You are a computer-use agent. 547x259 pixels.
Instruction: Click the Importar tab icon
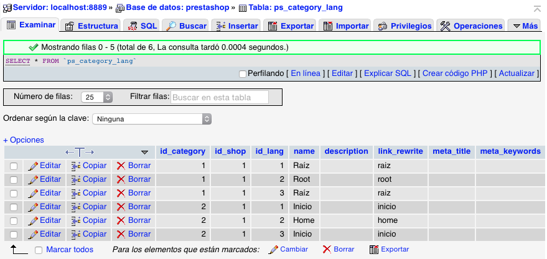(x=328, y=26)
